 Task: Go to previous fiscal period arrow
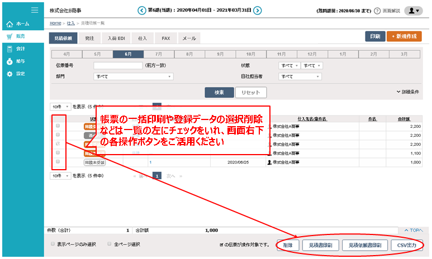[x=141, y=11]
